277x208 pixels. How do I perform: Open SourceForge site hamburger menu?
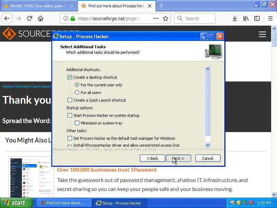pos(262,34)
